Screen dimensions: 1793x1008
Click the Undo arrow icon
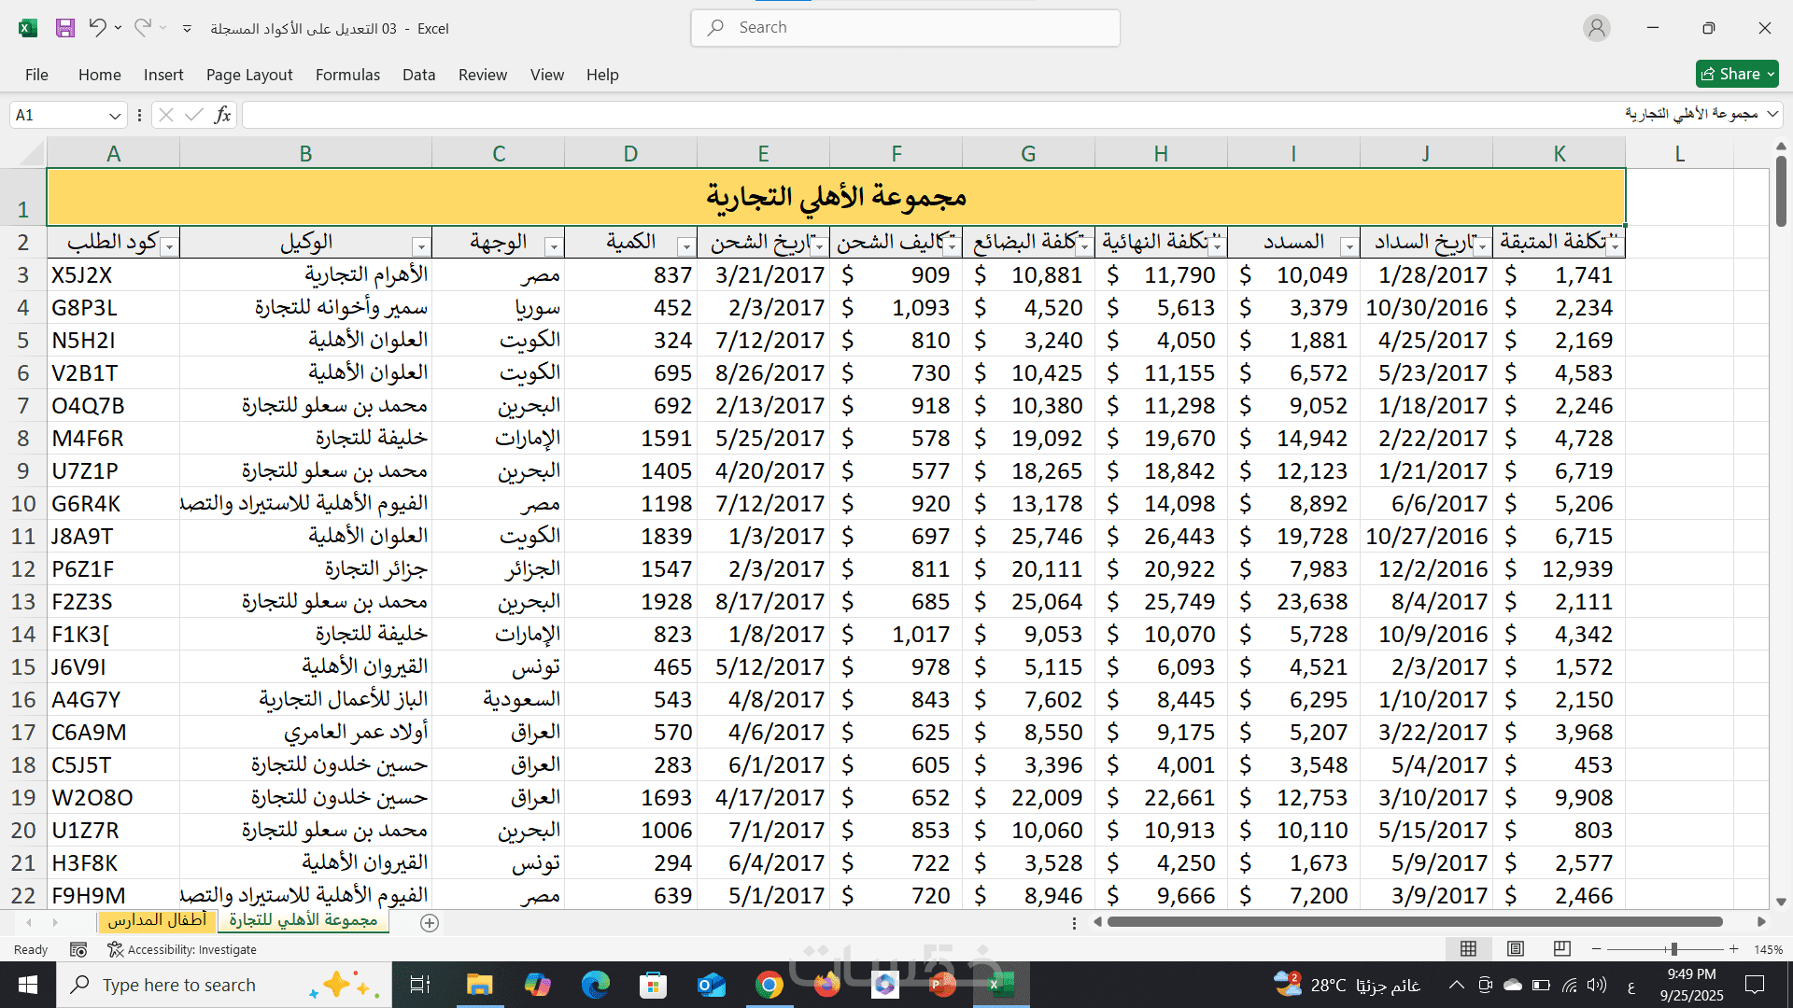click(x=97, y=28)
